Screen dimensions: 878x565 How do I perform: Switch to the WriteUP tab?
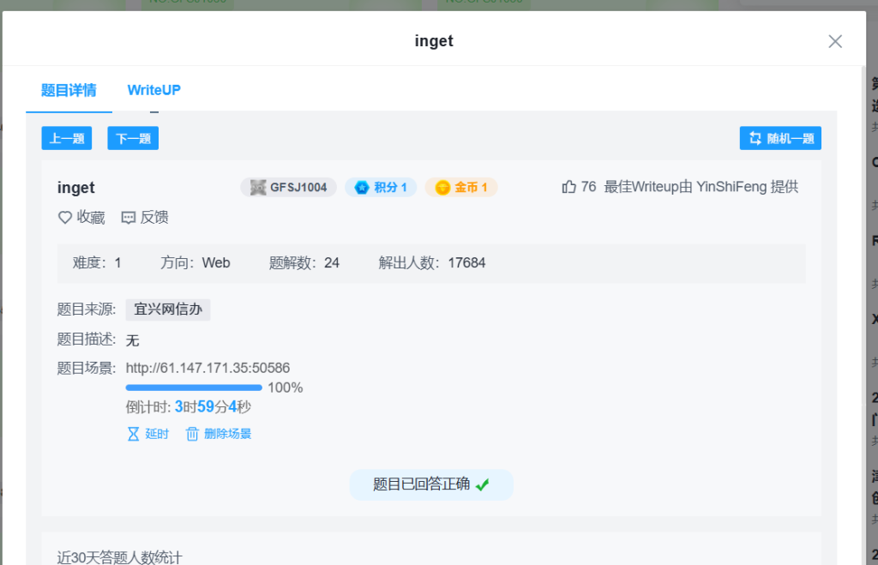point(153,90)
